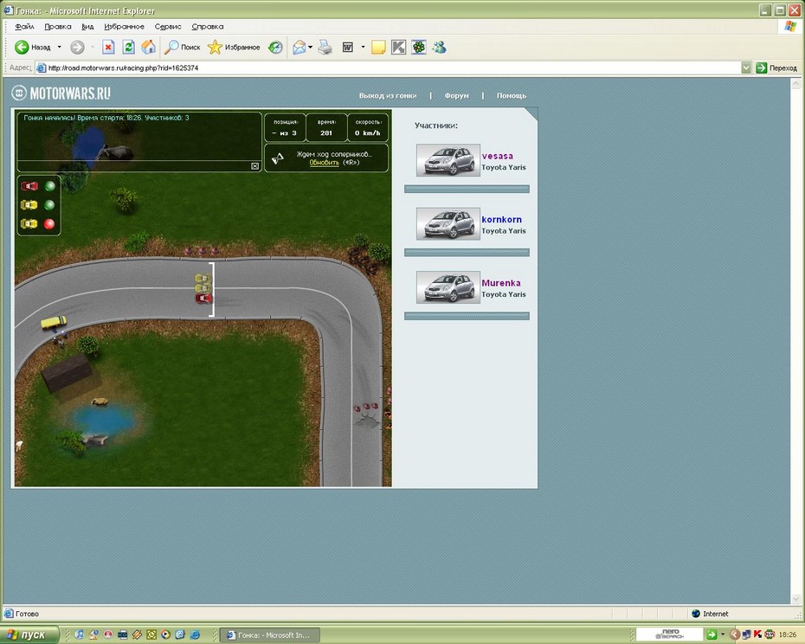805x644 pixels.
Task: Open the Сервис menu
Action: [x=168, y=26]
